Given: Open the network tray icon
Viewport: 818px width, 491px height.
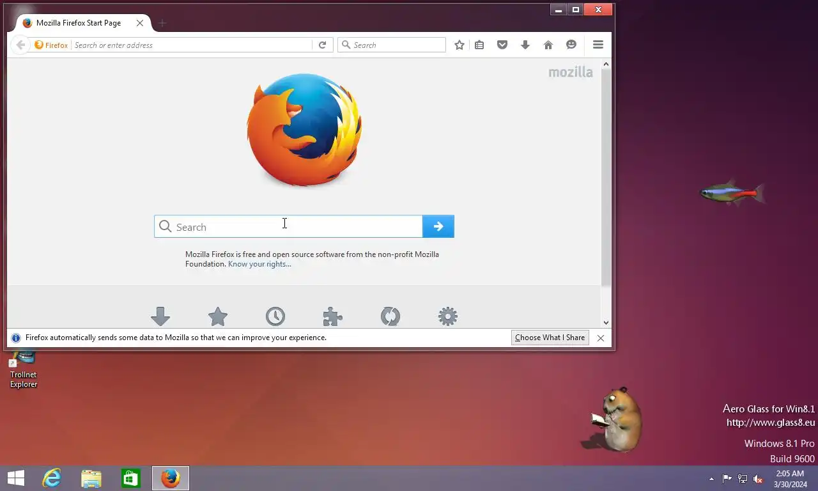Looking at the screenshot, I should (x=743, y=479).
